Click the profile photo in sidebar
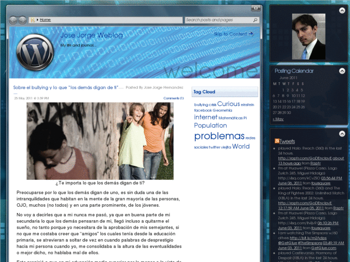Viewport: 350px width, 262px height. 309,37
